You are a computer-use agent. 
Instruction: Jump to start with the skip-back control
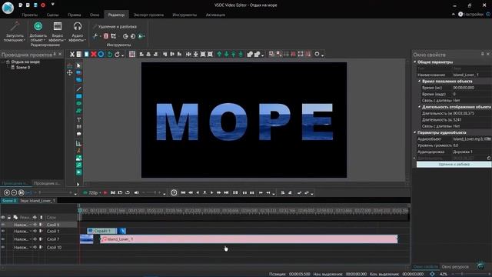183,192
